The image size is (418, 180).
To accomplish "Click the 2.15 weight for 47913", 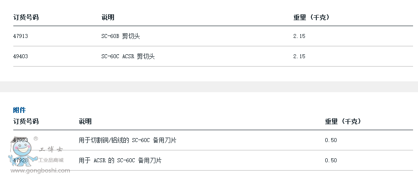I will coord(299,36).
